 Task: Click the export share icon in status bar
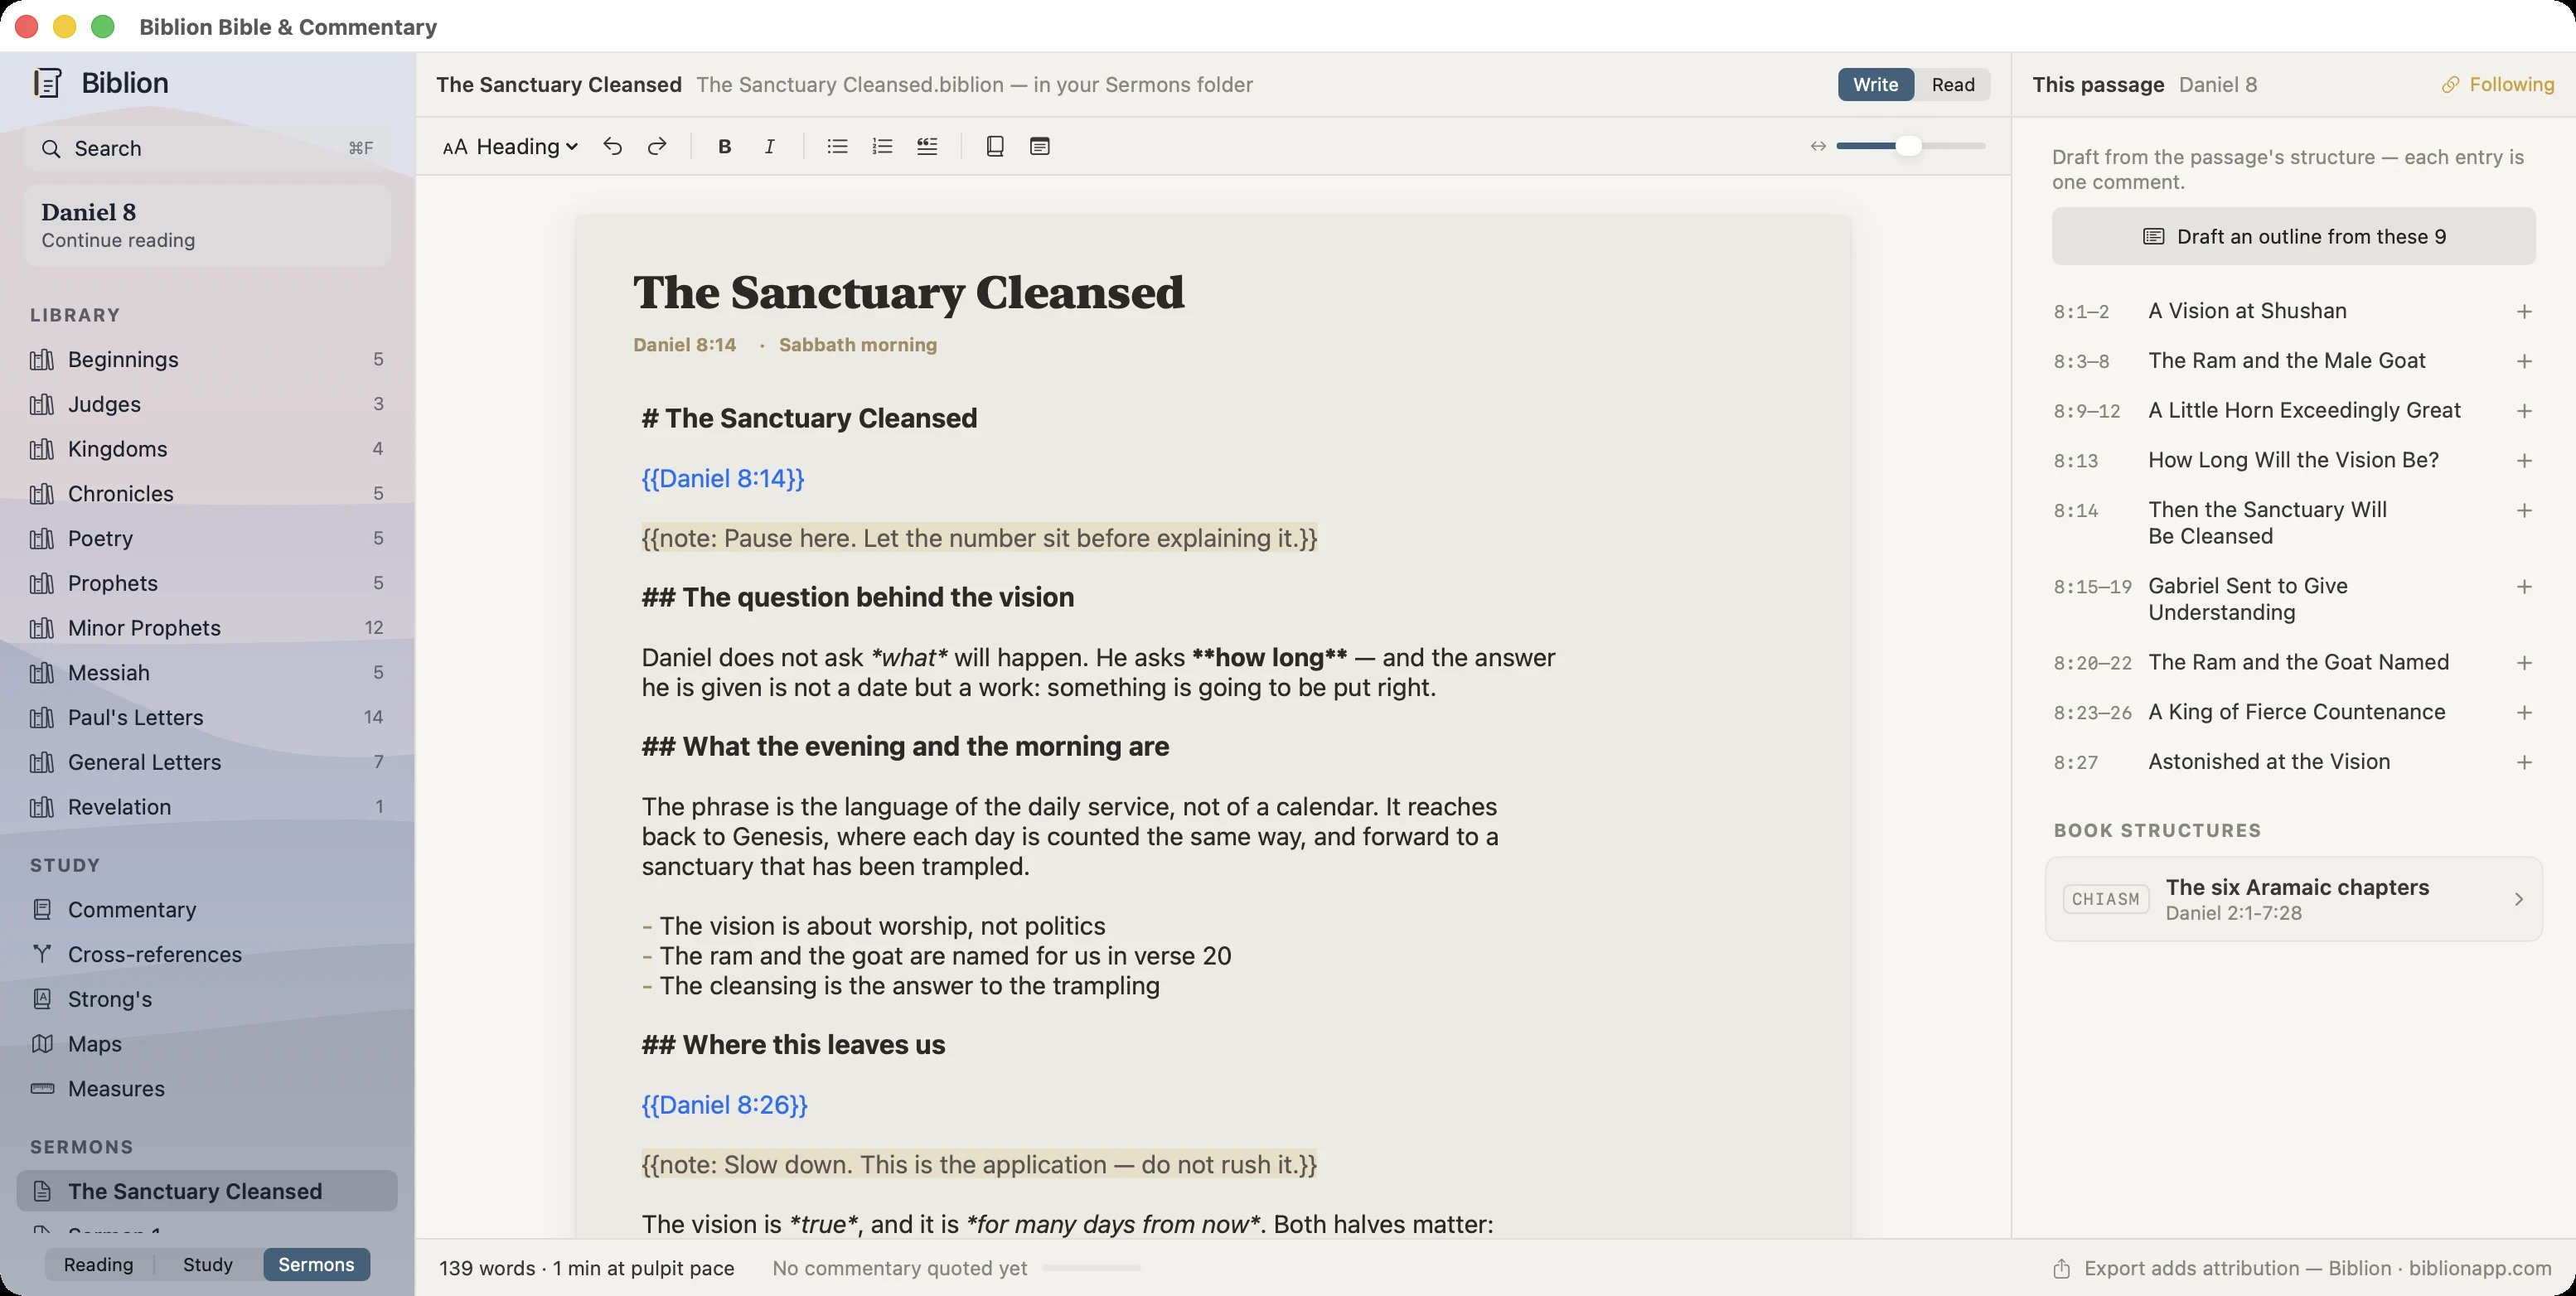tap(2061, 1269)
